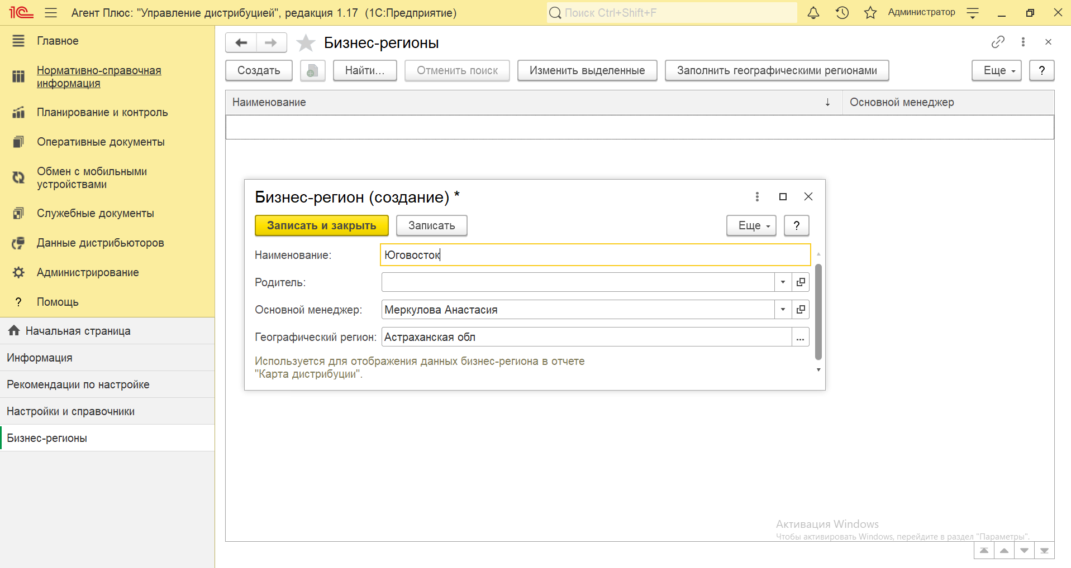Click the Наименование input field
1071x568 pixels.
[594, 255]
